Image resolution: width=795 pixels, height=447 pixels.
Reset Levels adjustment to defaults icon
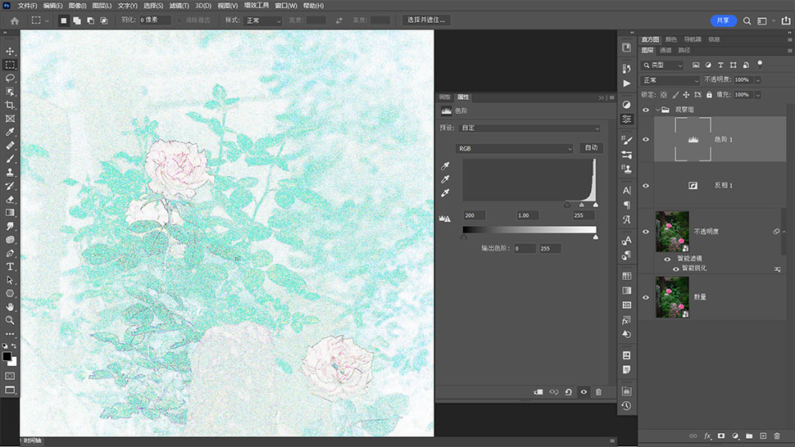click(568, 392)
